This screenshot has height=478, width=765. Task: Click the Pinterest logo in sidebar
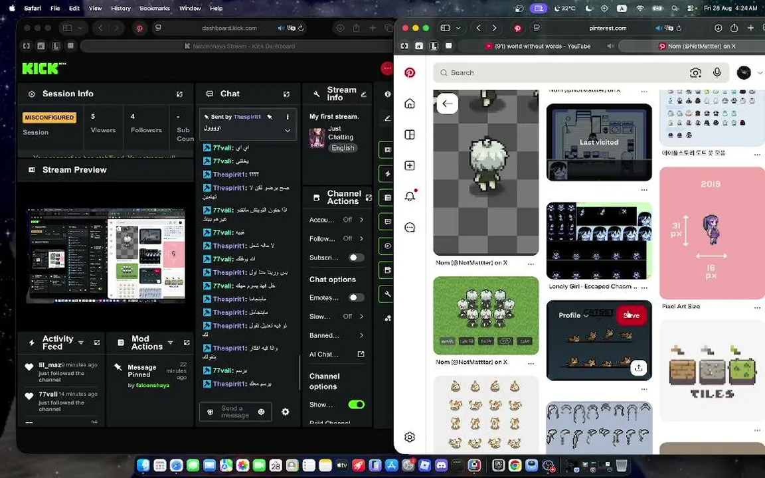pyautogui.click(x=410, y=72)
